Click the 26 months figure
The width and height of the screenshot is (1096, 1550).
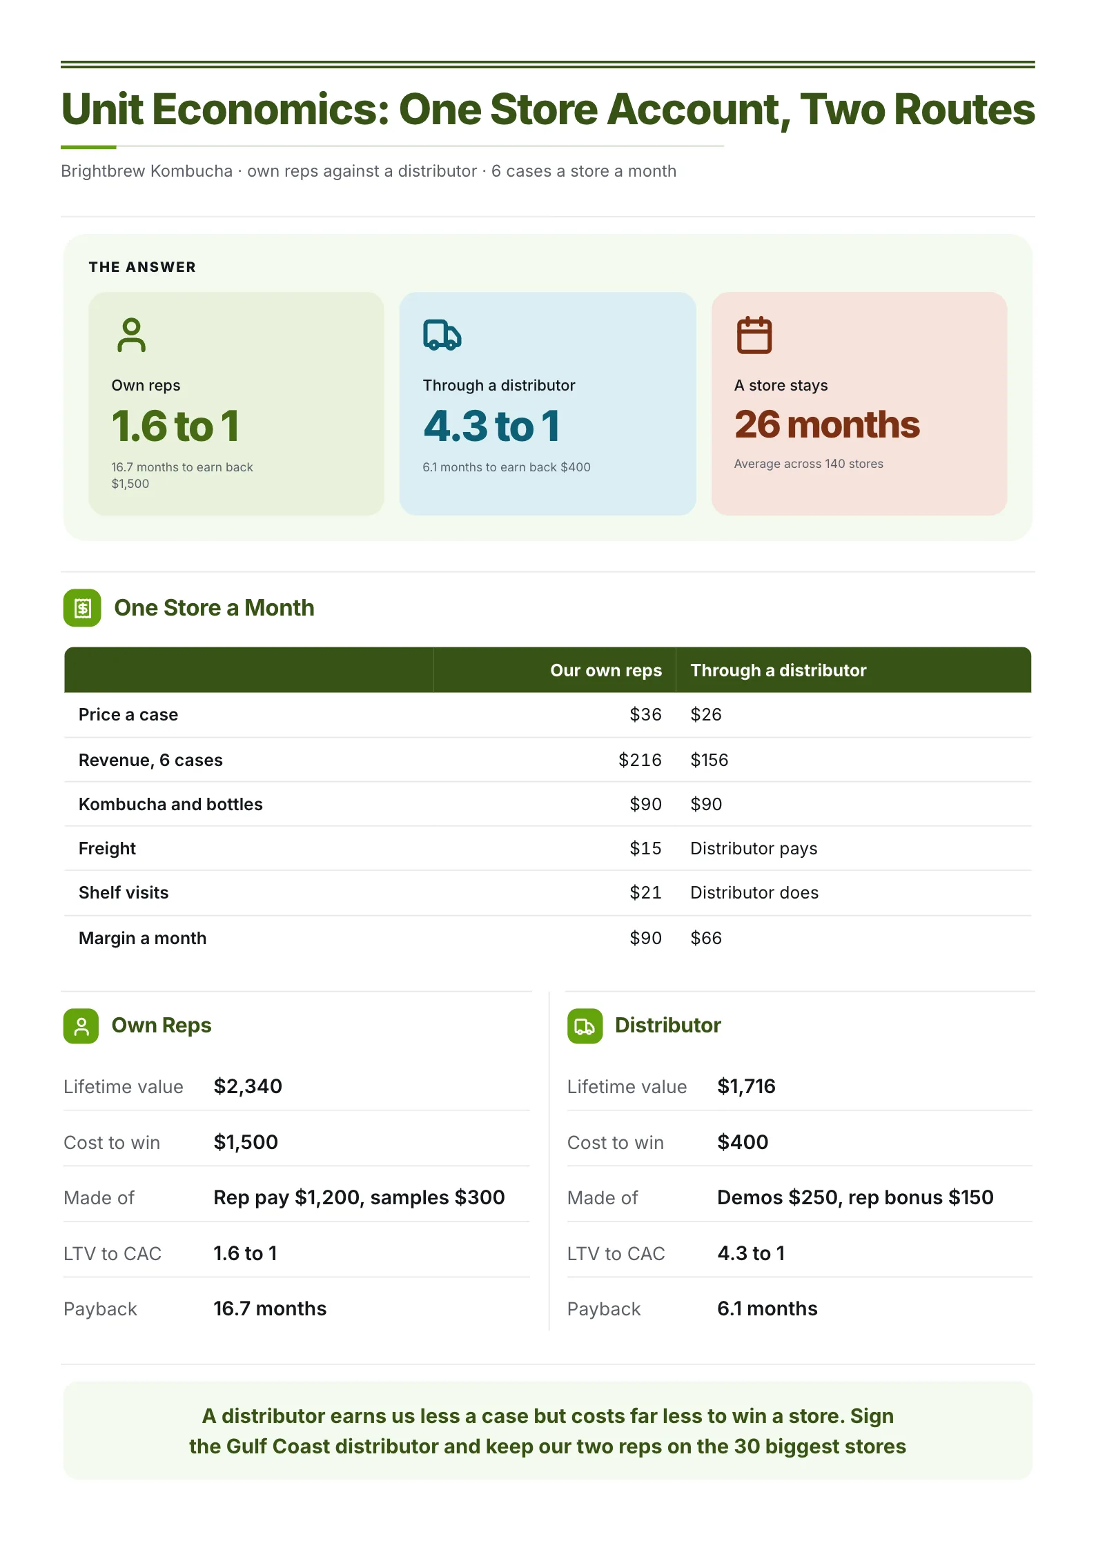[827, 424]
